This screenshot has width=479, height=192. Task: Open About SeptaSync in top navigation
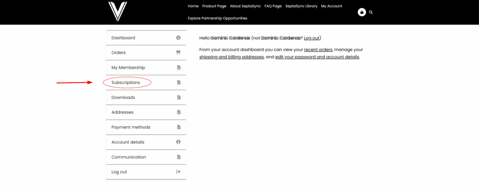245,7
